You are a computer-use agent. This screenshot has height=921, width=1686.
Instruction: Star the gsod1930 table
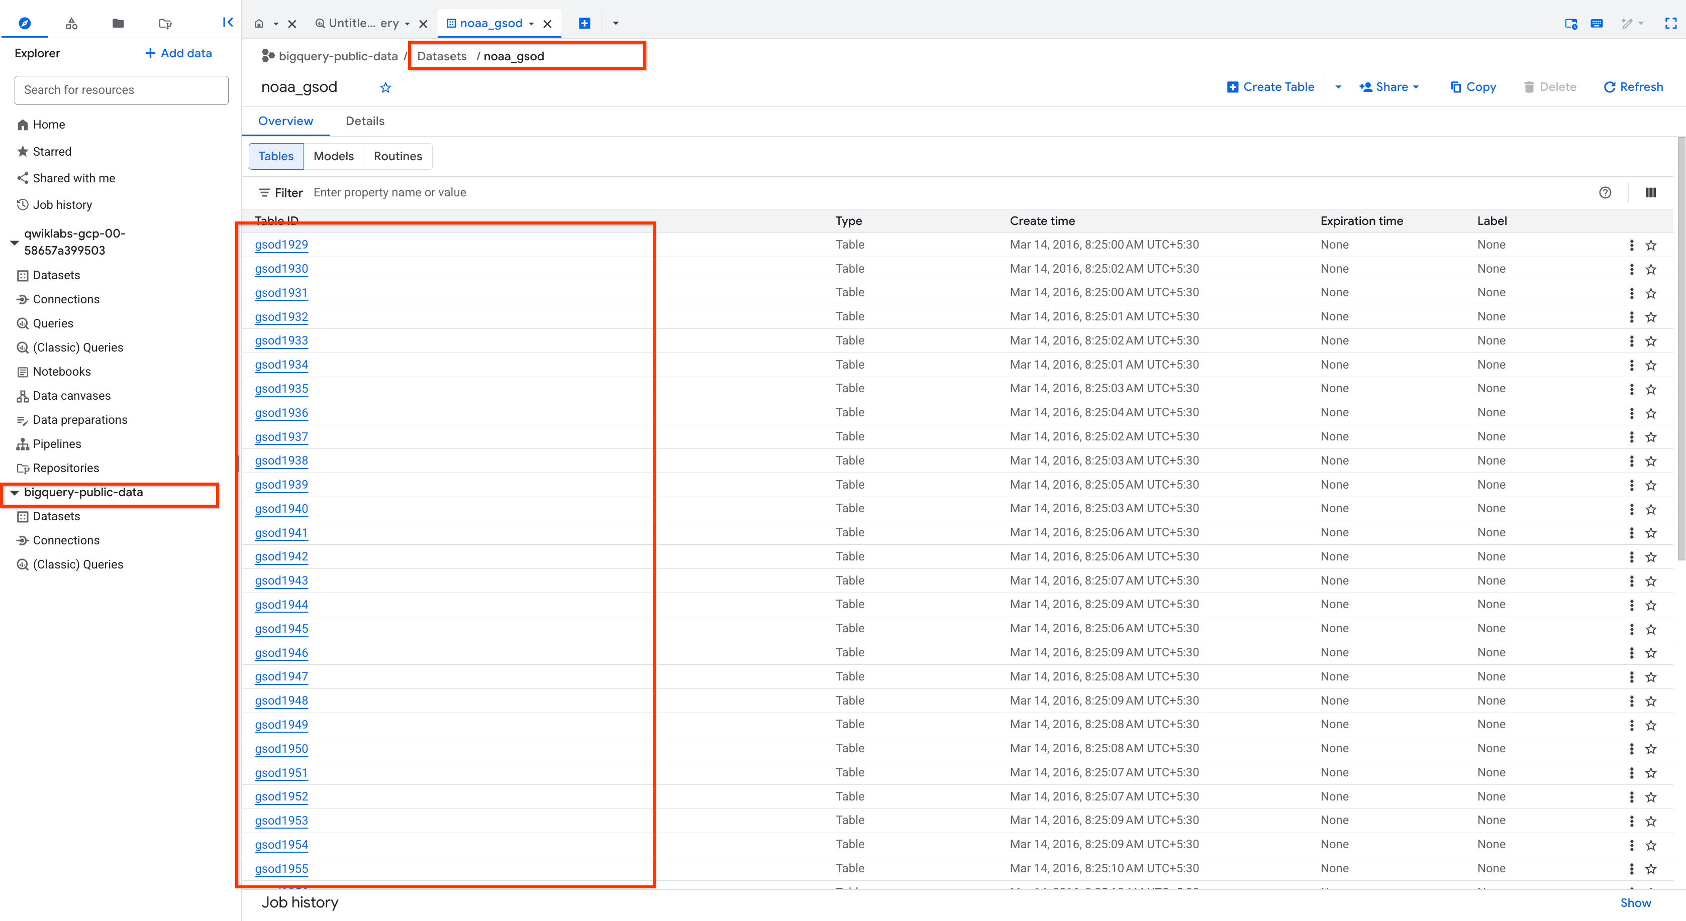tap(1651, 269)
